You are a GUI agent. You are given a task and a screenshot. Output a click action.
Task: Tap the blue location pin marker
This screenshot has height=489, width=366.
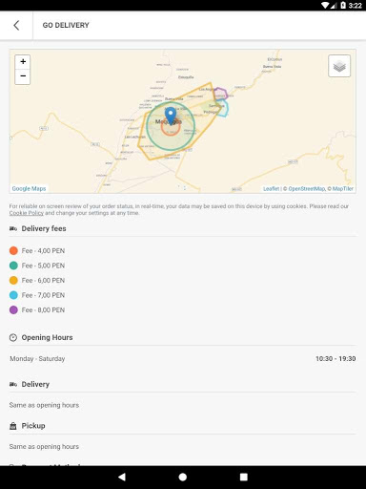pyautogui.click(x=171, y=116)
